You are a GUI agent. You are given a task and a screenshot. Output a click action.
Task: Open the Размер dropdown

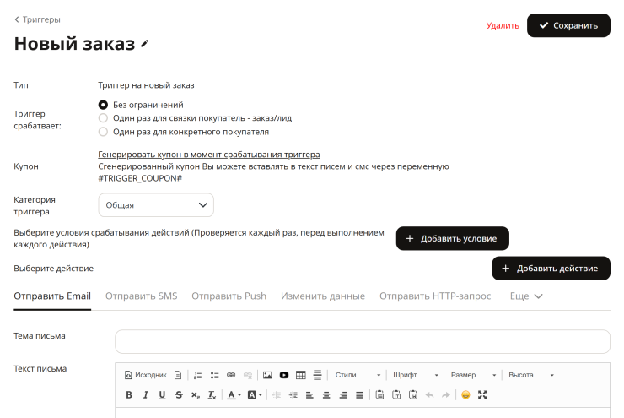click(473, 375)
